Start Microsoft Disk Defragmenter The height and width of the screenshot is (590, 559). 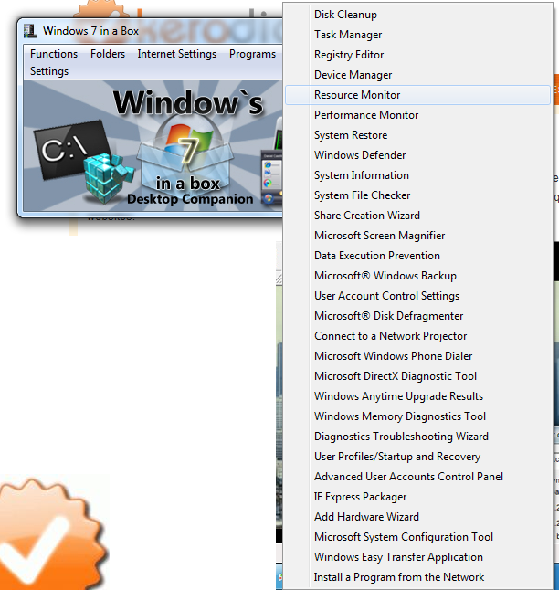click(417, 316)
